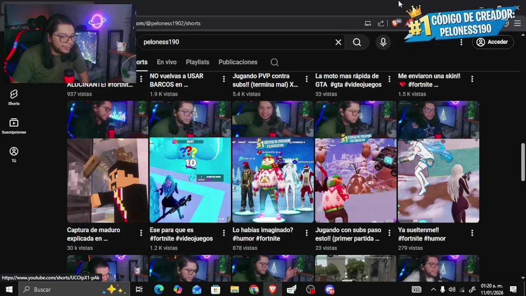
Task: Open volume control in system tray
Action: (x=452, y=289)
